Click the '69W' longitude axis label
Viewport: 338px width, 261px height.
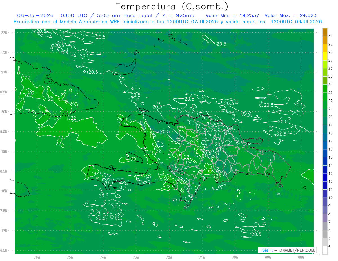tap(268, 257)
